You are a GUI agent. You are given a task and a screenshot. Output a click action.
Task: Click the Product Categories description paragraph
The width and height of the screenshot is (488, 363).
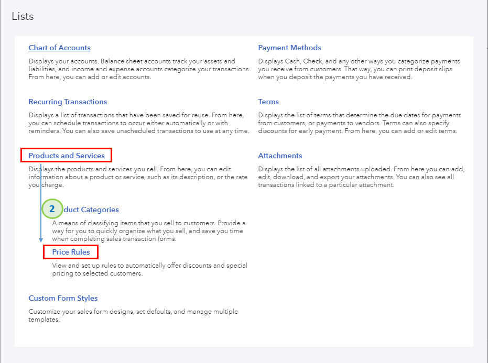148,231
